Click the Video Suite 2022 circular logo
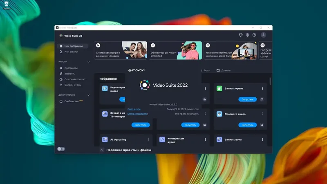 point(145,85)
